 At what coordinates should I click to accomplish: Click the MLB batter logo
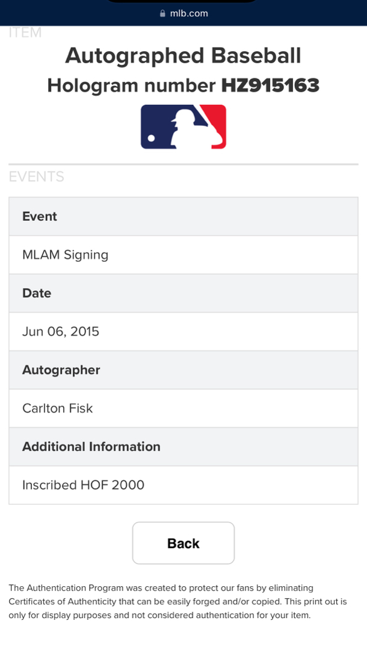tap(183, 127)
